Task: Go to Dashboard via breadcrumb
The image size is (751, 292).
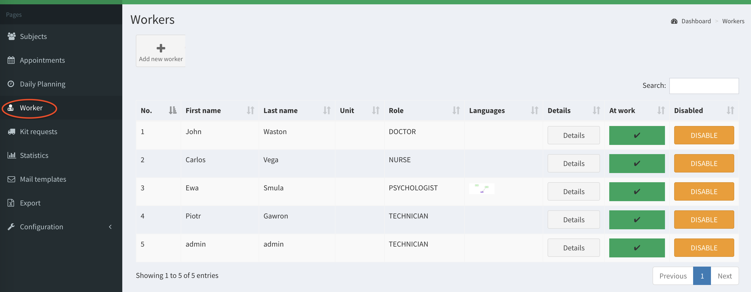Action: coord(696,21)
